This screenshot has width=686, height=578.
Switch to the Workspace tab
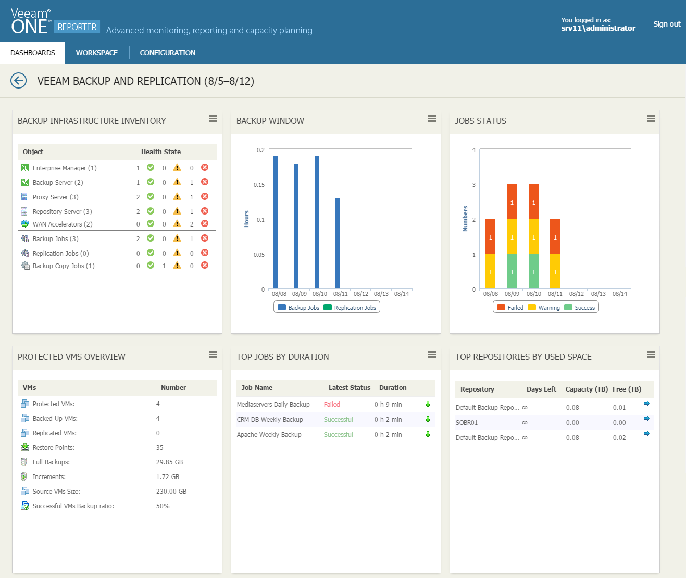(97, 53)
